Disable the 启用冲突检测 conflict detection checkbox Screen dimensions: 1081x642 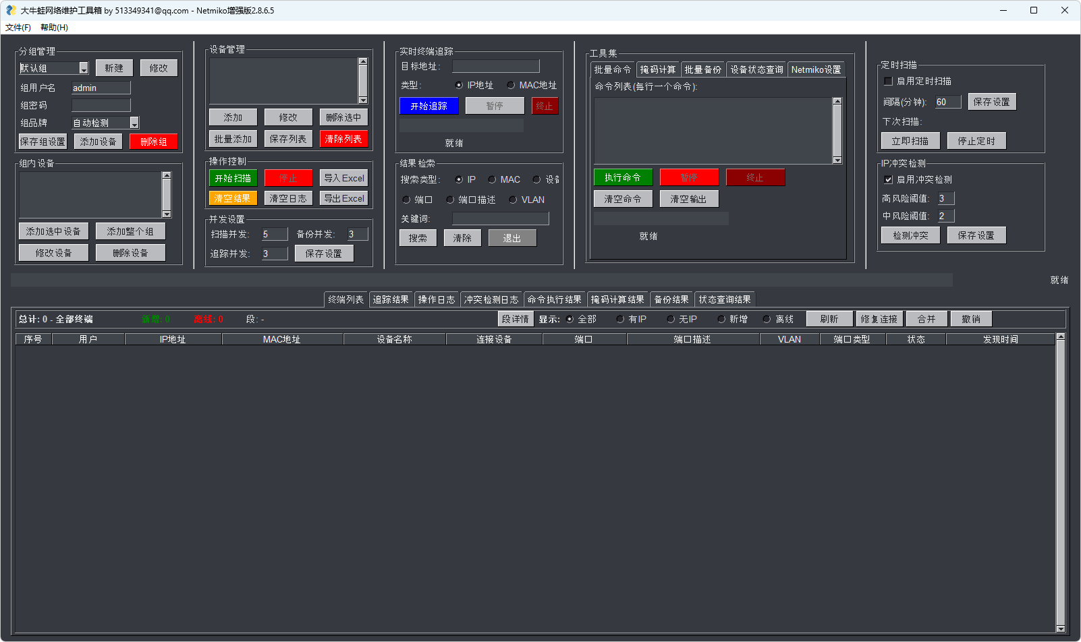889,179
